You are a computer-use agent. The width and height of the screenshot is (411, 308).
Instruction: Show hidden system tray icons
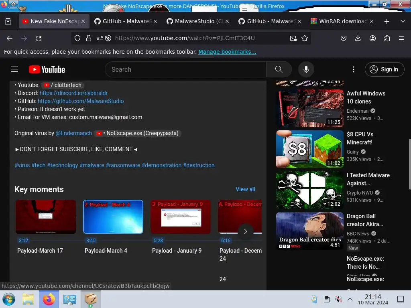pyautogui.click(x=350, y=299)
